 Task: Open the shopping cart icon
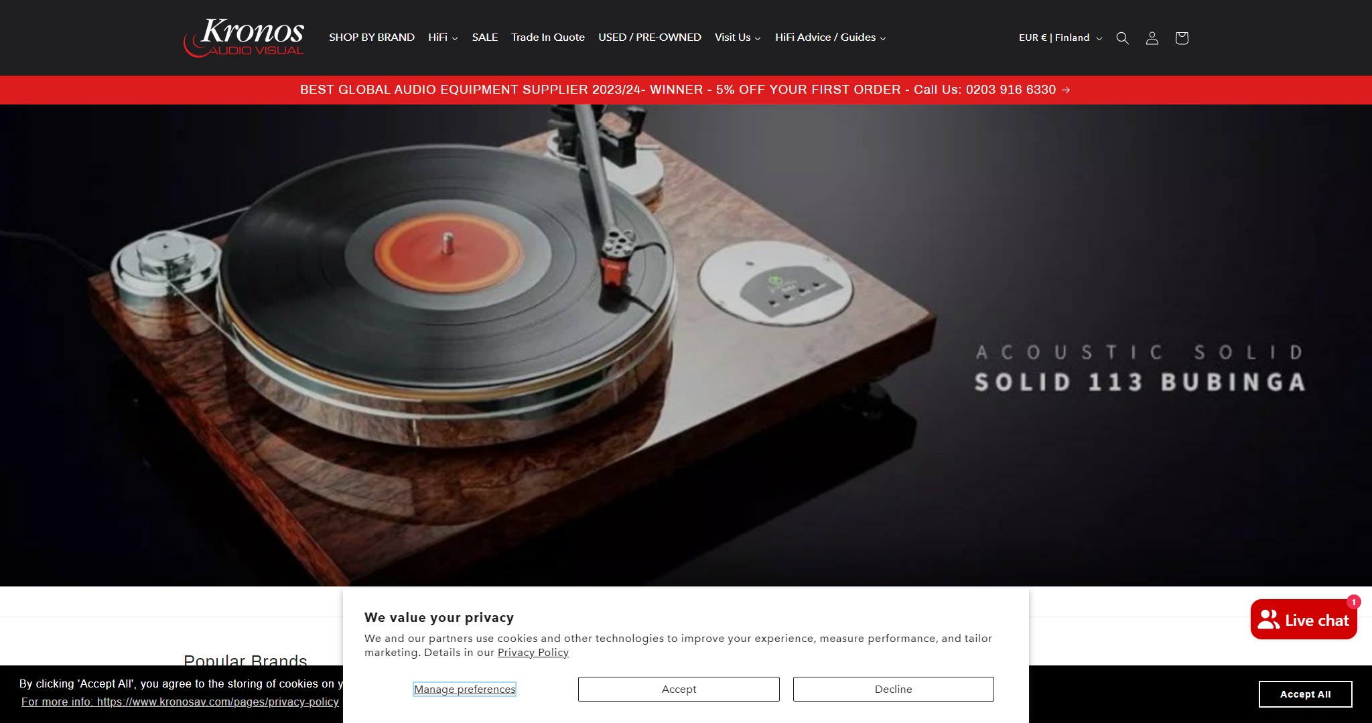(x=1182, y=38)
